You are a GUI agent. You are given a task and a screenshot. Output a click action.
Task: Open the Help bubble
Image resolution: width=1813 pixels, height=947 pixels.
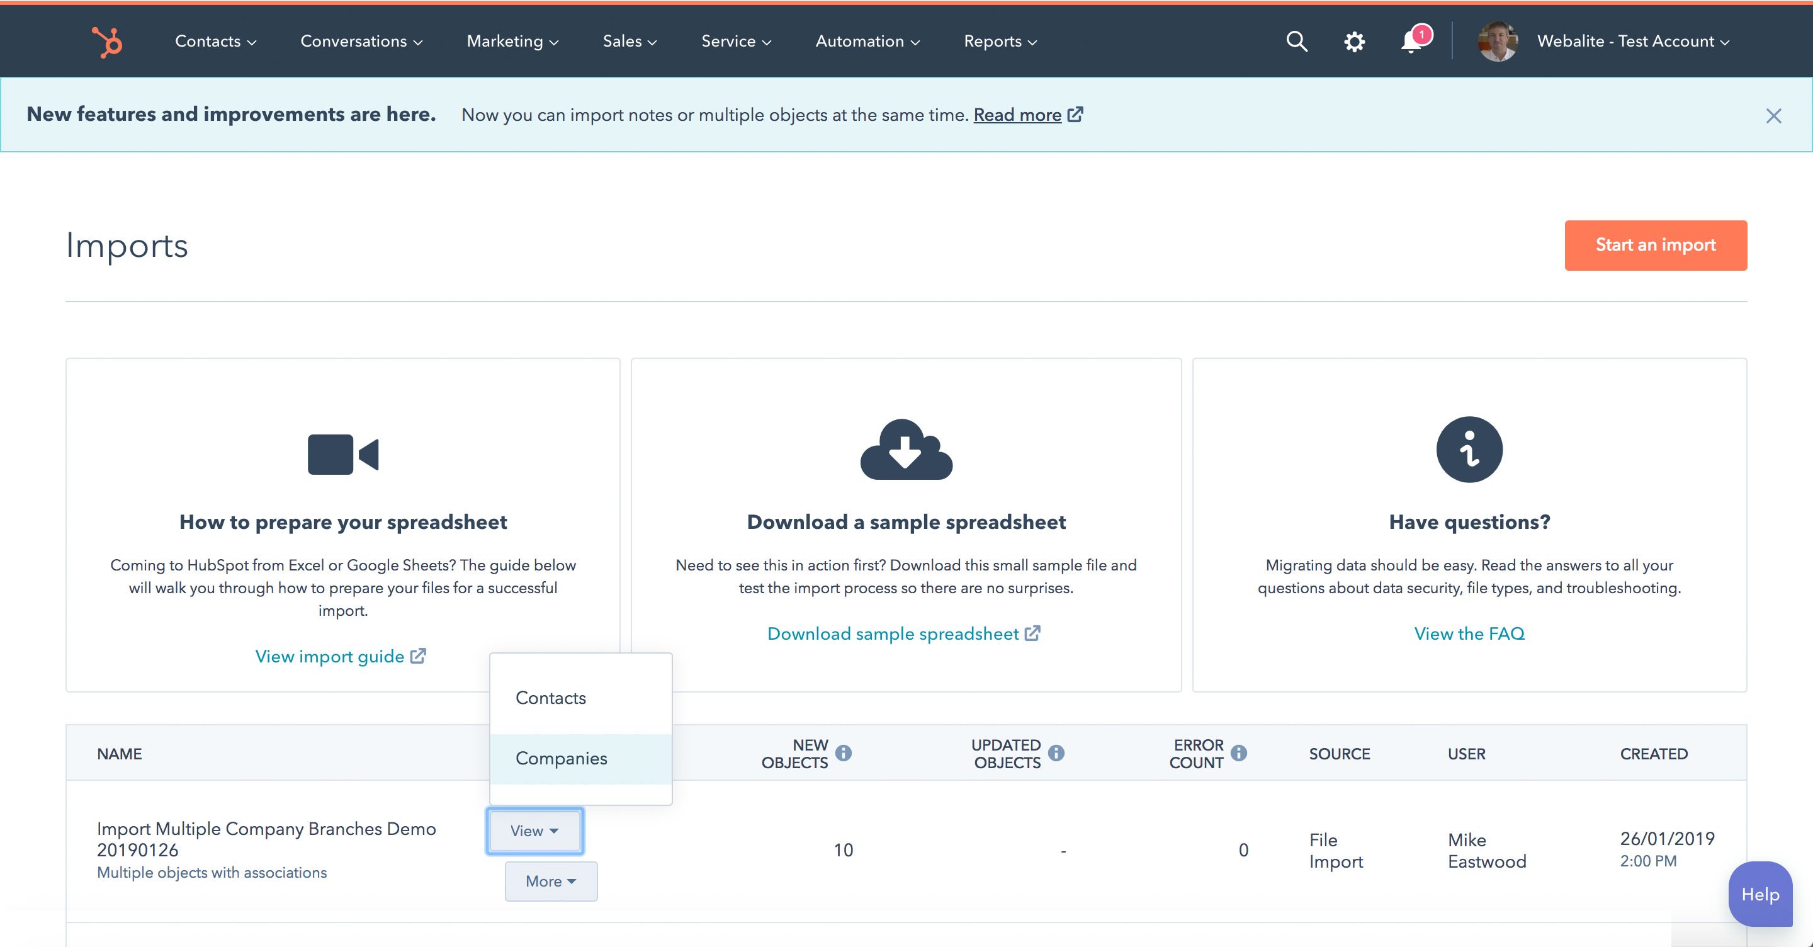(x=1760, y=895)
